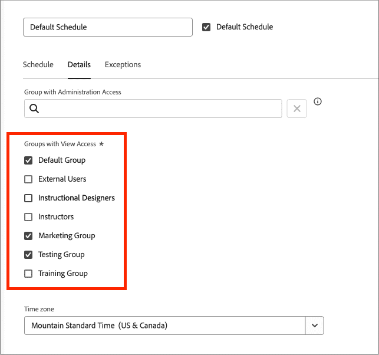Select the Details tab
Viewport: 379px width, 355px height.
tap(79, 65)
